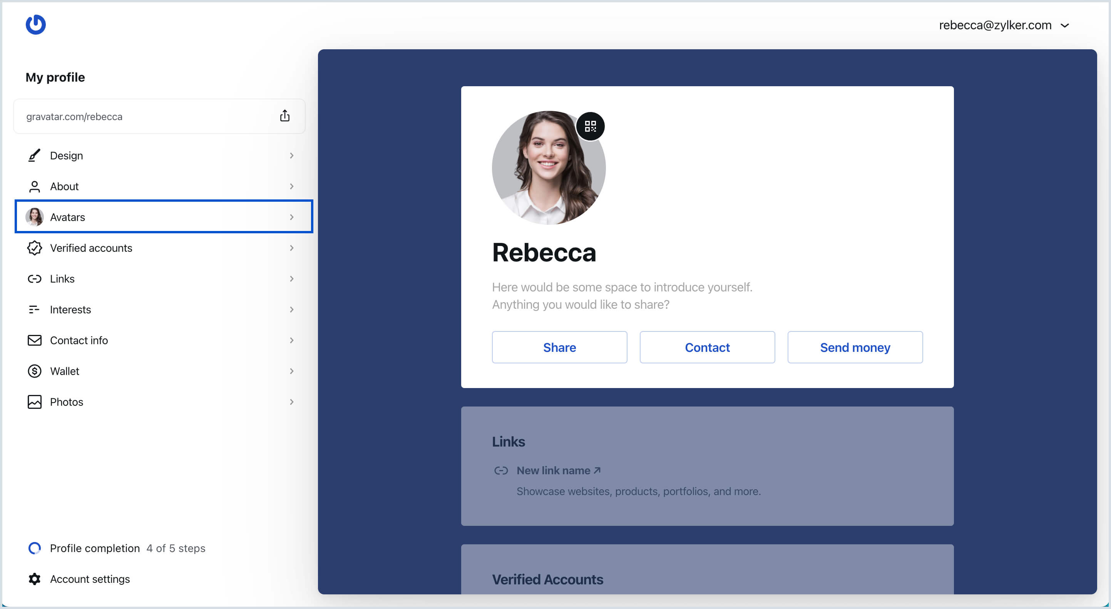Open the Profile completion progress indicator
Screen dimensions: 1111x609
pyautogui.click(x=35, y=548)
